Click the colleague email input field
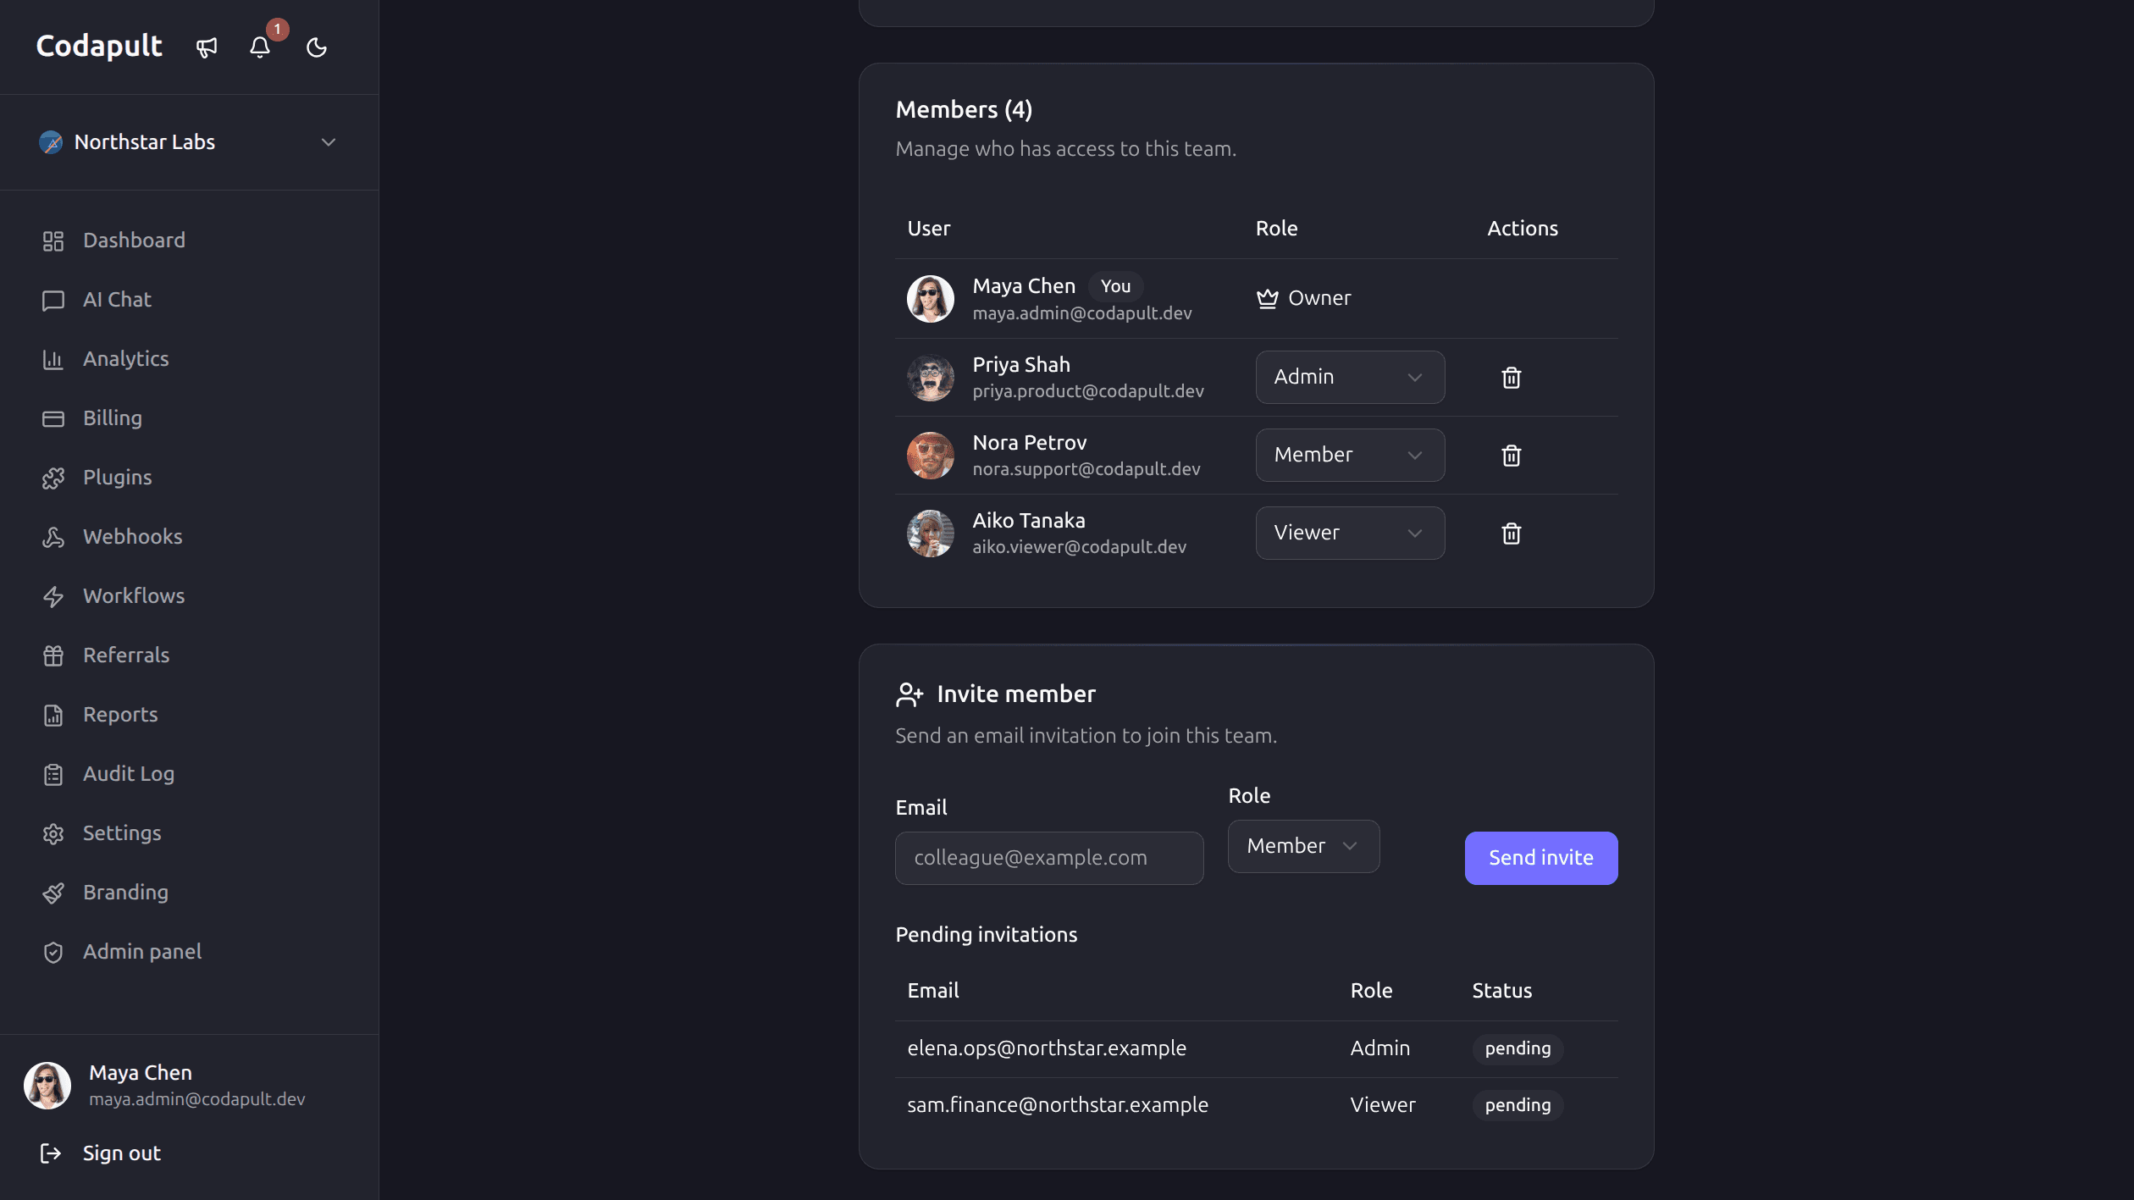 tap(1049, 859)
